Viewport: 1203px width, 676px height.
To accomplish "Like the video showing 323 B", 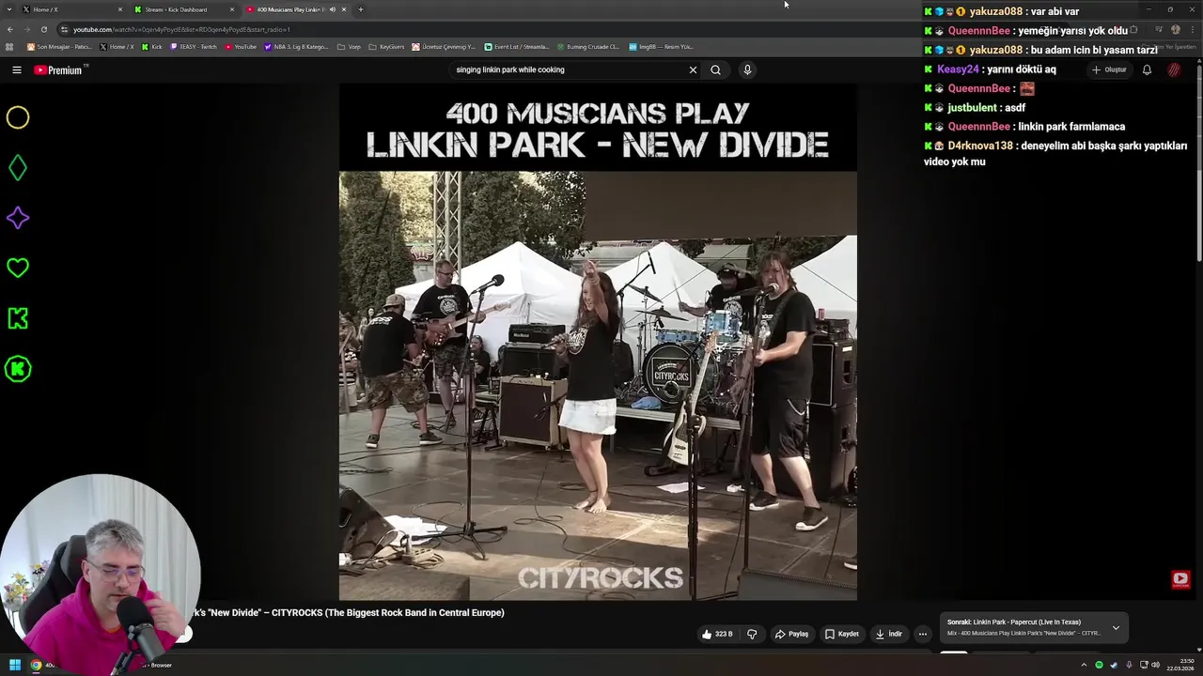I will click(716, 634).
